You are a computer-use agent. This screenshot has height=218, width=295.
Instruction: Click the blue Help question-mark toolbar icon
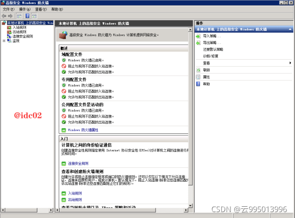[27, 16]
